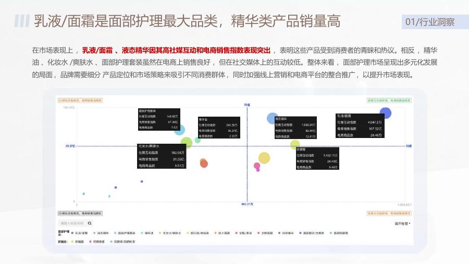Toggle the 液态精华 legend entry
The height and width of the screenshot is (264, 469).
[101, 233]
